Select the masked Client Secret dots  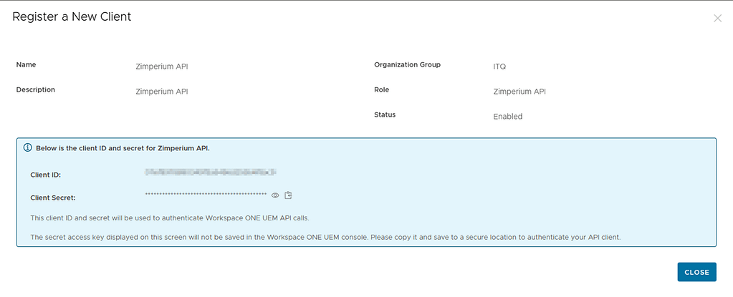coord(206,194)
